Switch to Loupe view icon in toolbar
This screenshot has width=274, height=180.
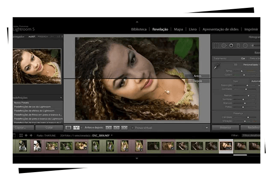tap(68, 127)
